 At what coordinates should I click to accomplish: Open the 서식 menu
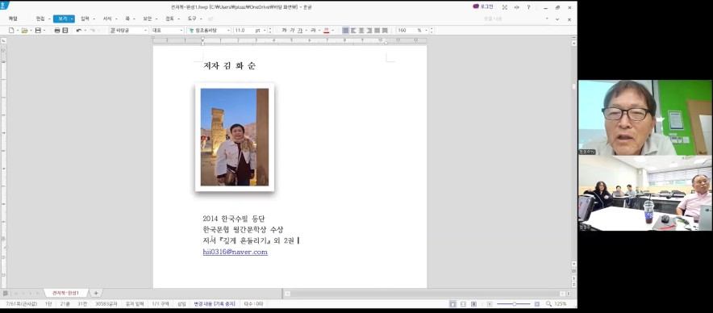[107, 19]
